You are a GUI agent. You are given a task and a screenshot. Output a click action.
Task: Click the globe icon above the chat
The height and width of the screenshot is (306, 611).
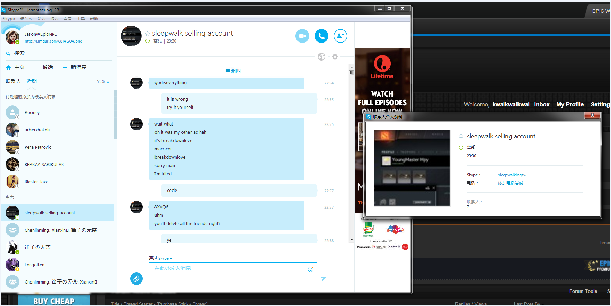pyautogui.click(x=321, y=57)
